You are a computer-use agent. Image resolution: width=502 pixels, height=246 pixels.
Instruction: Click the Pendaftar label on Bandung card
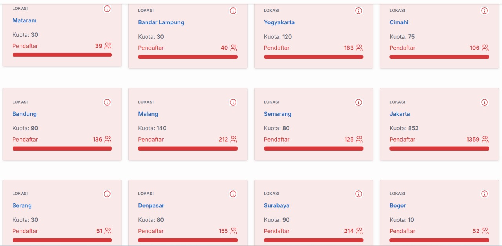tap(25, 139)
